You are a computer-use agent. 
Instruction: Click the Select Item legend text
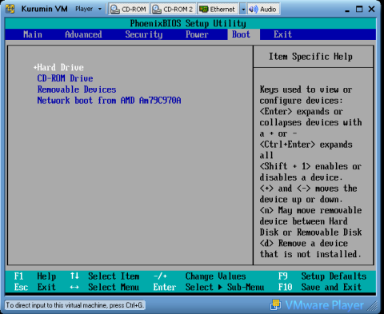(x=114, y=276)
